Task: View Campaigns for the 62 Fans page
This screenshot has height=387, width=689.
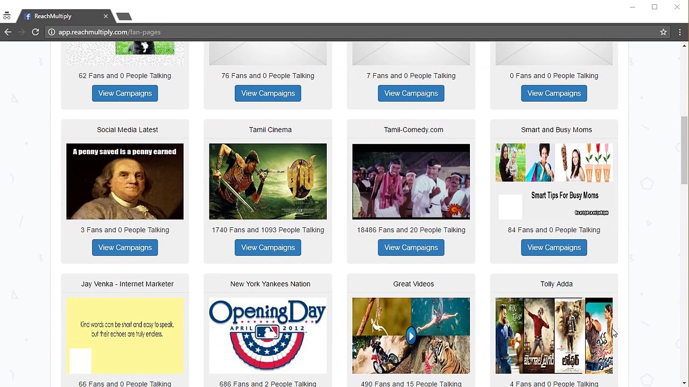Action: 125,94
